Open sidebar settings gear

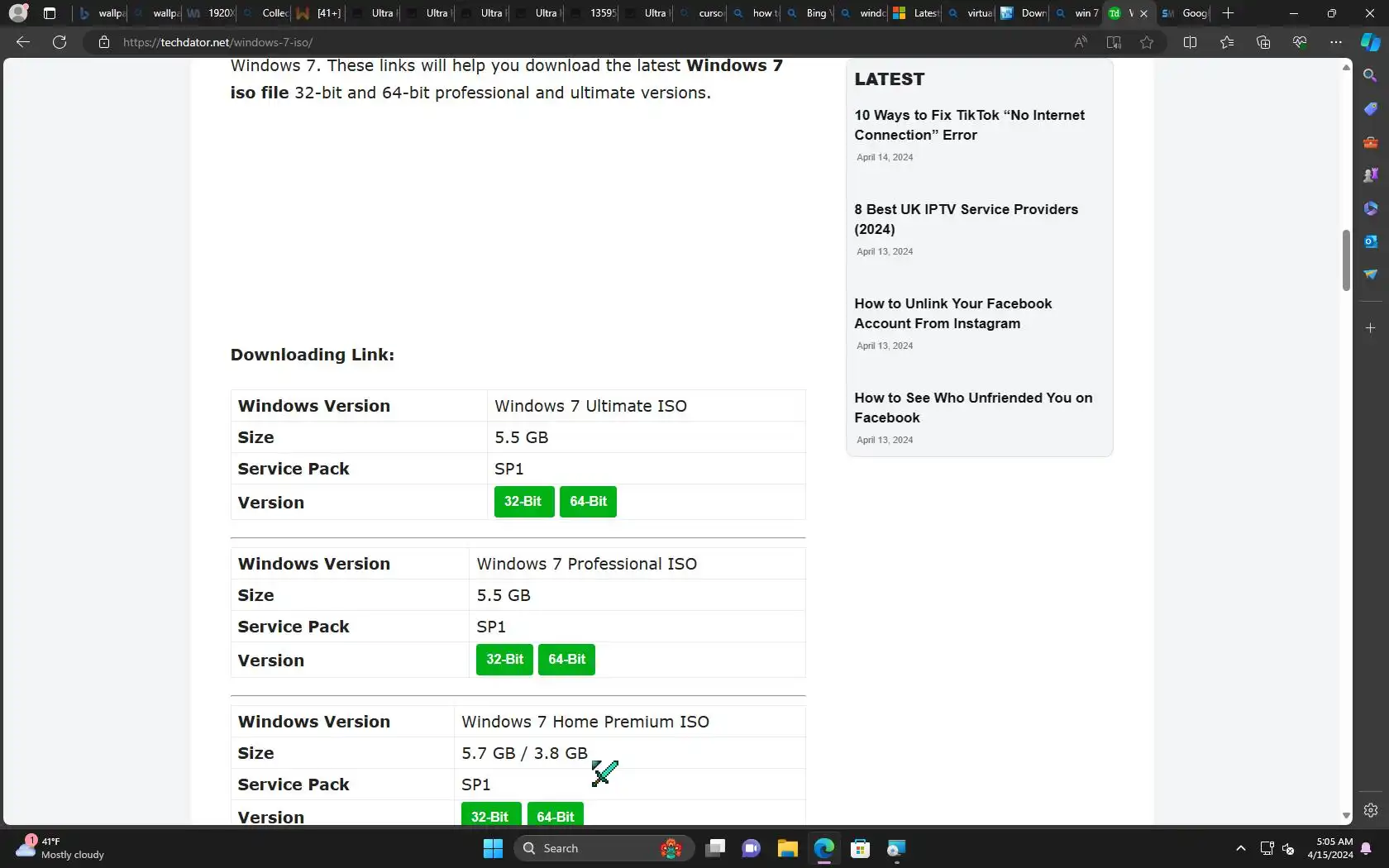(x=1370, y=810)
